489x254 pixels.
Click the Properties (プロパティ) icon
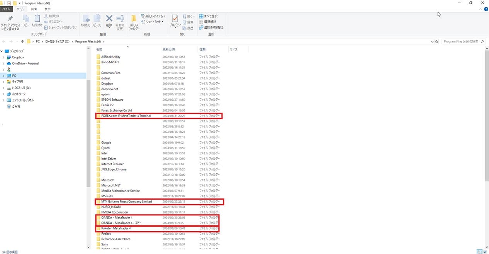(175, 19)
